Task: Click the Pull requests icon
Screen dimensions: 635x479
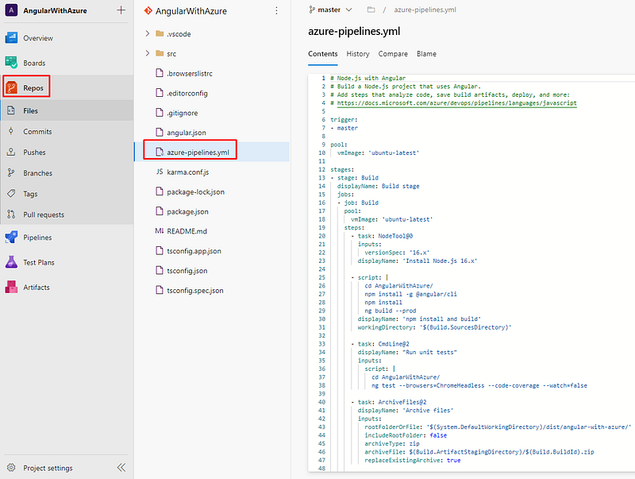Action: tap(11, 214)
